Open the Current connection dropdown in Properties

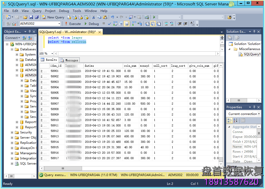click(x=259, y=114)
